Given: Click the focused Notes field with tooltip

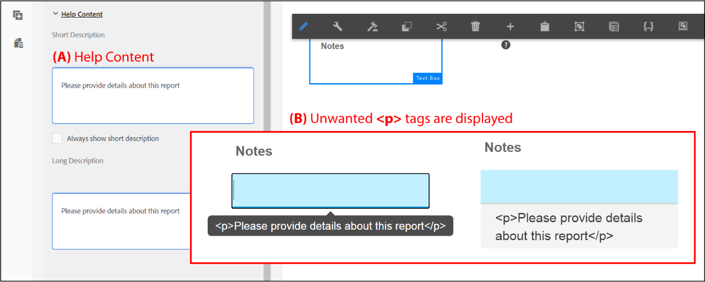Looking at the screenshot, I should pyautogui.click(x=330, y=191).
